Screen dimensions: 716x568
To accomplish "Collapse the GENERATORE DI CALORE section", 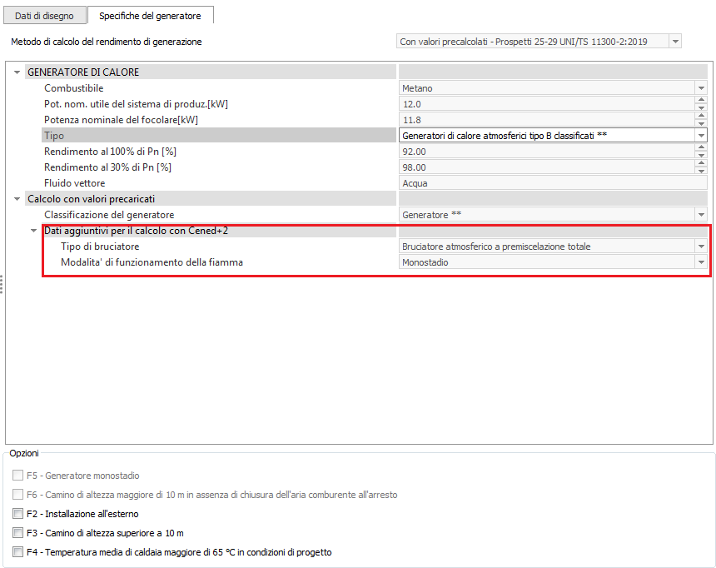I will click(17, 72).
